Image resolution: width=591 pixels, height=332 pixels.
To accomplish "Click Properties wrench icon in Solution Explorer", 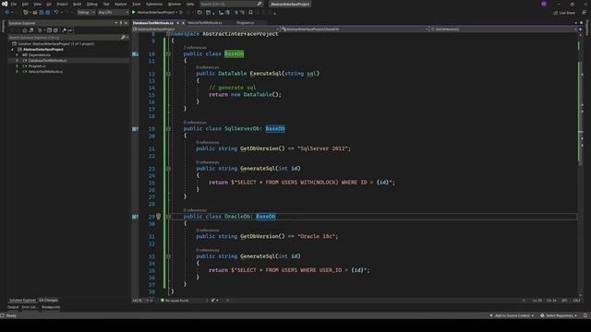I will pos(64,30).
